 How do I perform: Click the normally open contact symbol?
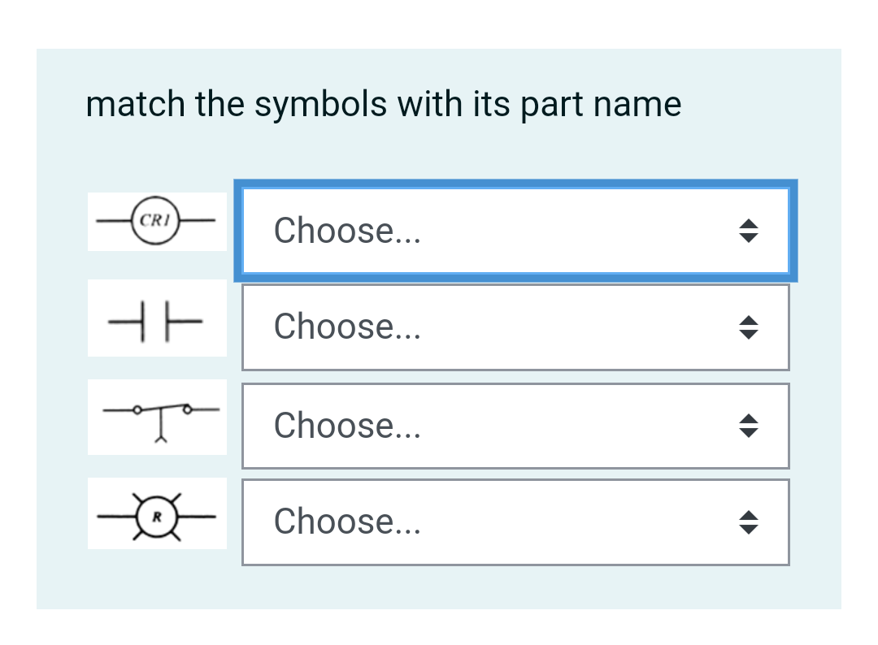tap(156, 319)
